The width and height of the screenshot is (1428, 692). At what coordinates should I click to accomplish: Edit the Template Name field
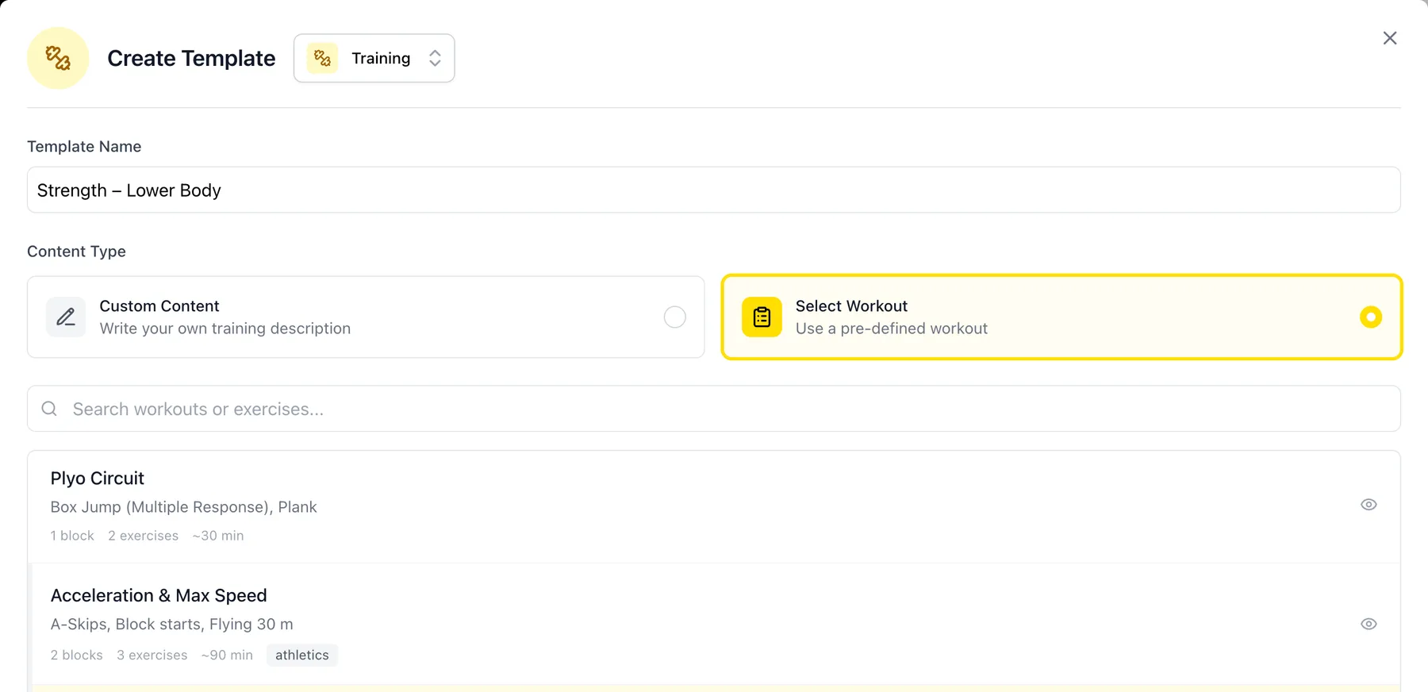coord(714,190)
